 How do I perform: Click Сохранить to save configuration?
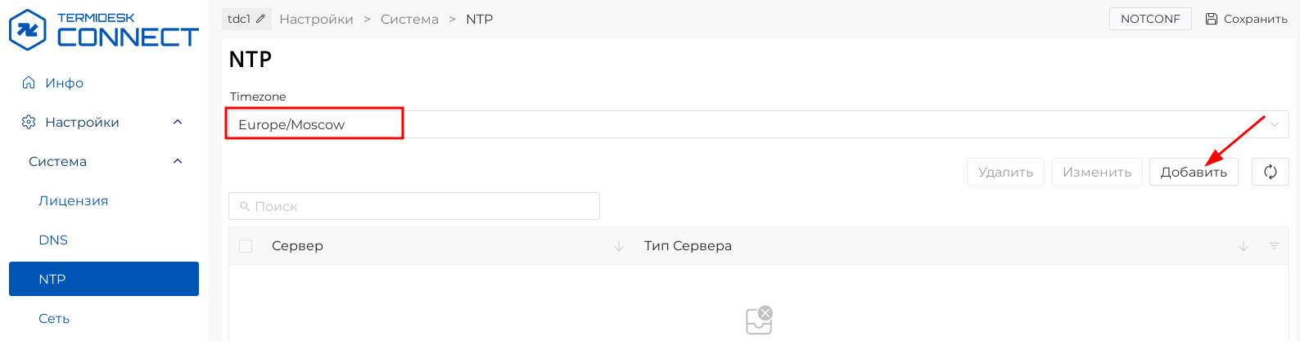pyautogui.click(x=1246, y=19)
